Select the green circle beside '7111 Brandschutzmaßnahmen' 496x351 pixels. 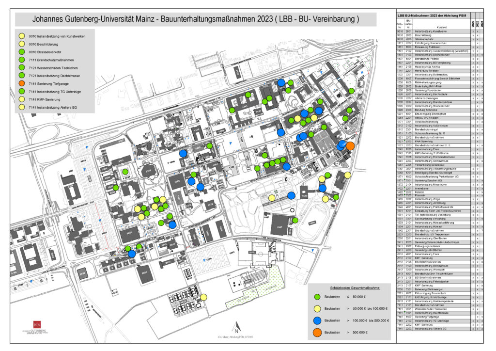pos(21,60)
